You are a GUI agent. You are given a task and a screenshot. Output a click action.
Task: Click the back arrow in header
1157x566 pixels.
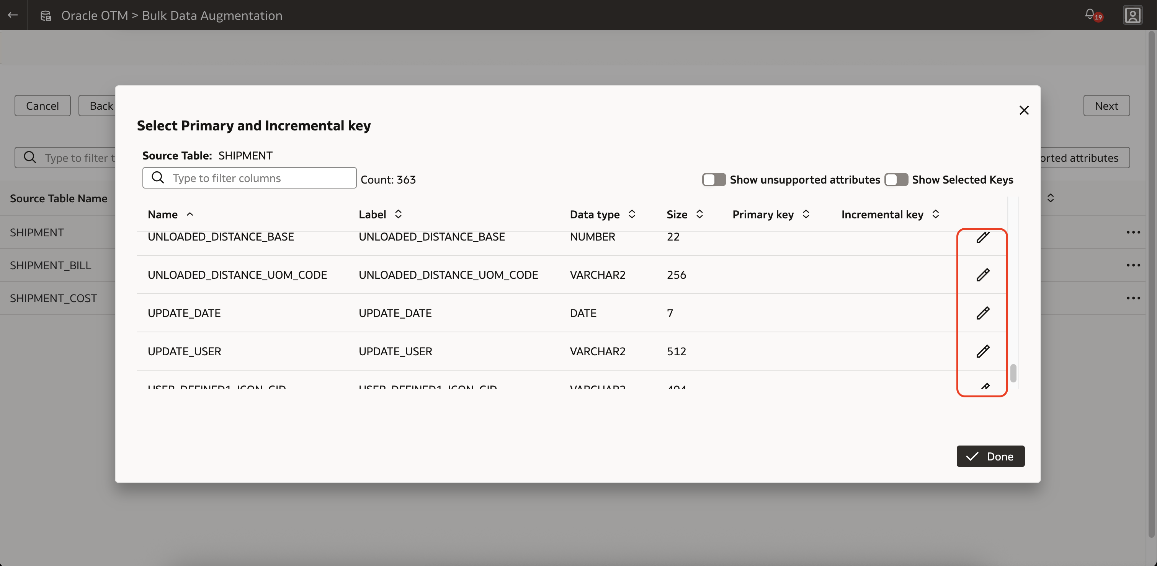pyautogui.click(x=13, y=15)
